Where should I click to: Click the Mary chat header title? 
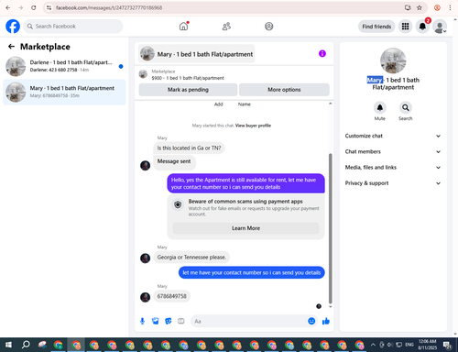click(x=196, y=54)
